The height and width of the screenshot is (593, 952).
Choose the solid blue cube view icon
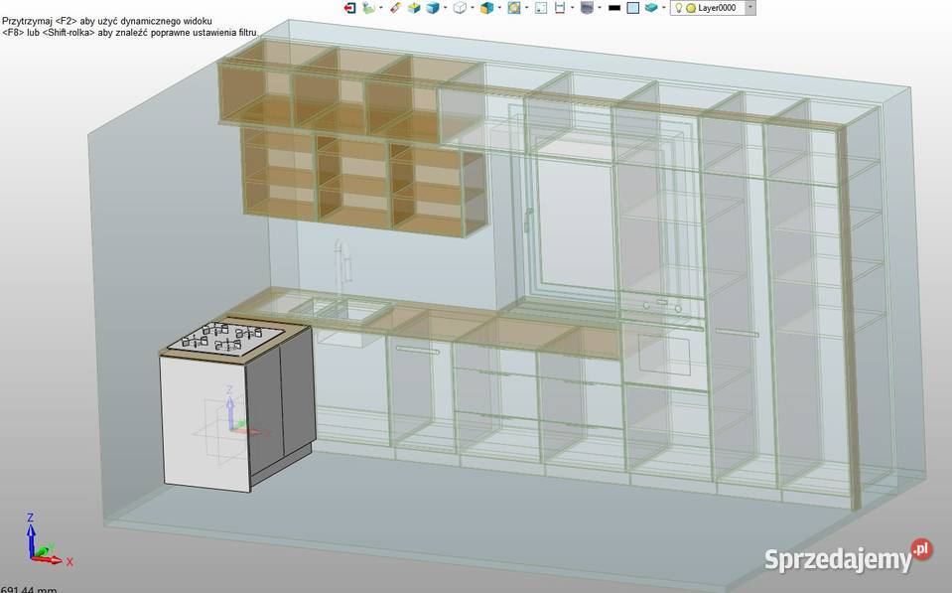[433, 8]
